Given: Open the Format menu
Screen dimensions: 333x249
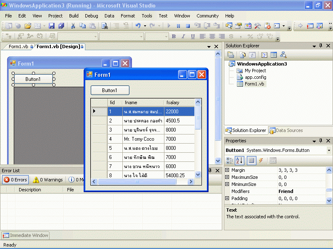Looking at the screenshot, I should coord(128,16).
